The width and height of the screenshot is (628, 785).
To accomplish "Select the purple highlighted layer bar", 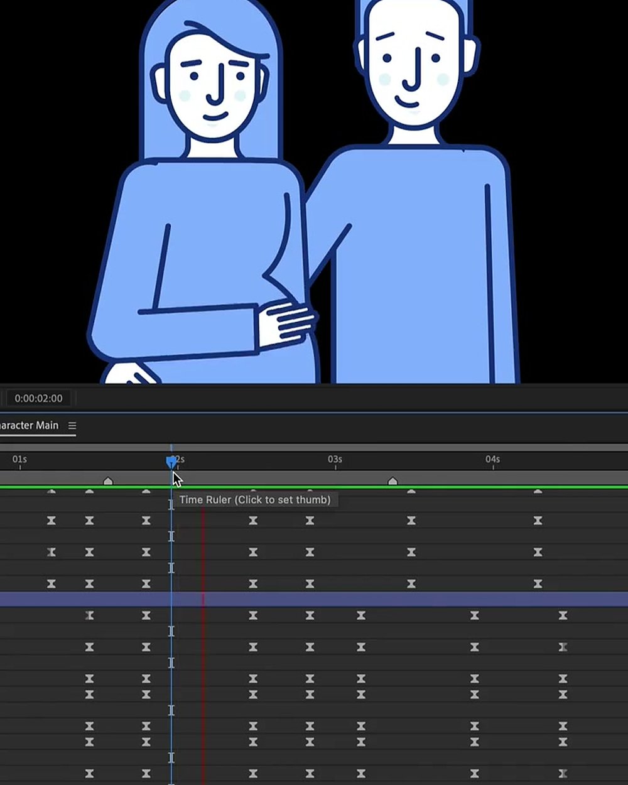I will [x=314, y=599].
